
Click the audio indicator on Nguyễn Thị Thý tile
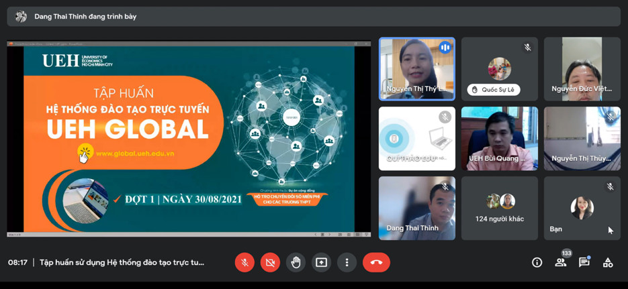click(x=445, y=48)
